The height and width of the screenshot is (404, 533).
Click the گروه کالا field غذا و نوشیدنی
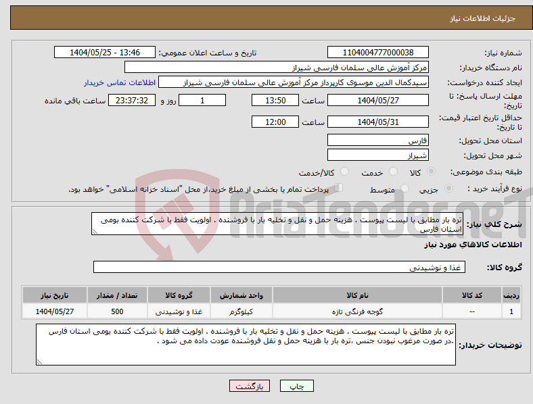click(279, 267)
